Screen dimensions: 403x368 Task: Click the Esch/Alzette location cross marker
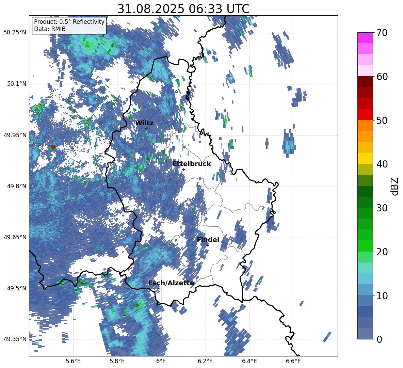point(159,289)
